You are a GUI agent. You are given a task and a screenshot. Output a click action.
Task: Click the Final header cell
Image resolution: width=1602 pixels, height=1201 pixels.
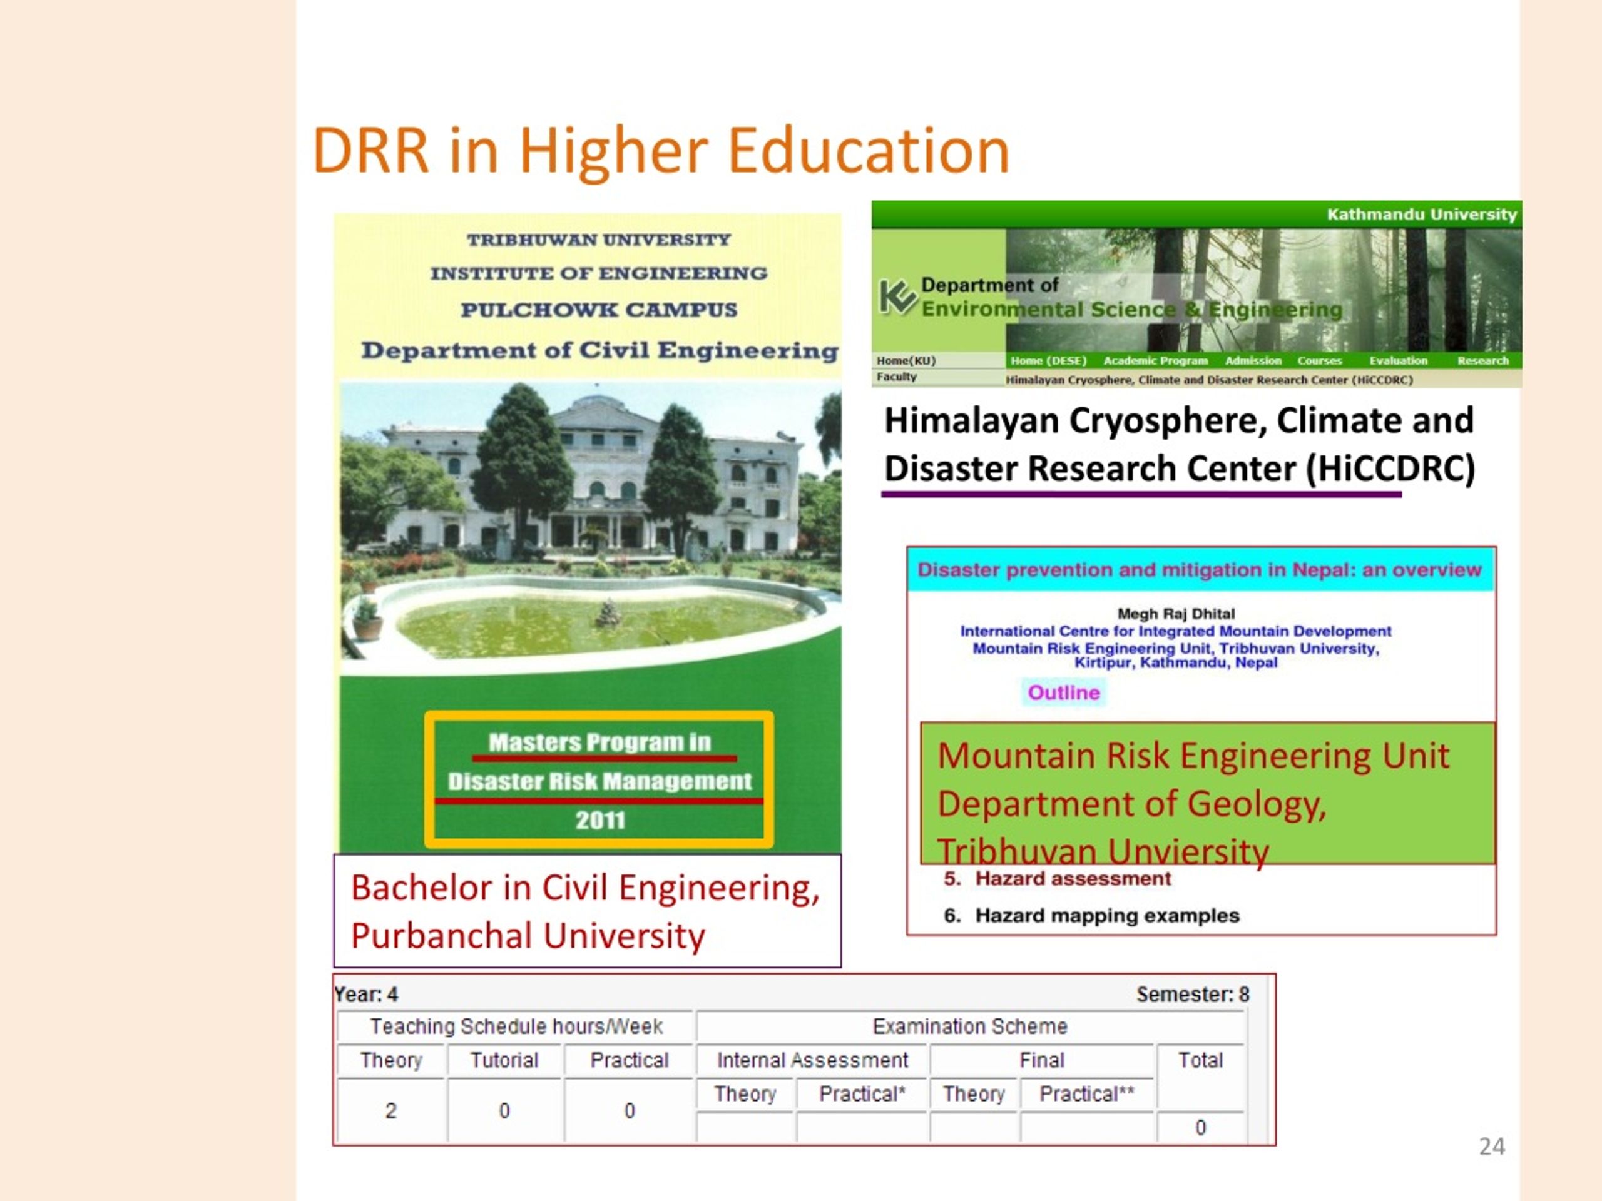pyautogui.click(x=1041, y=1060)
